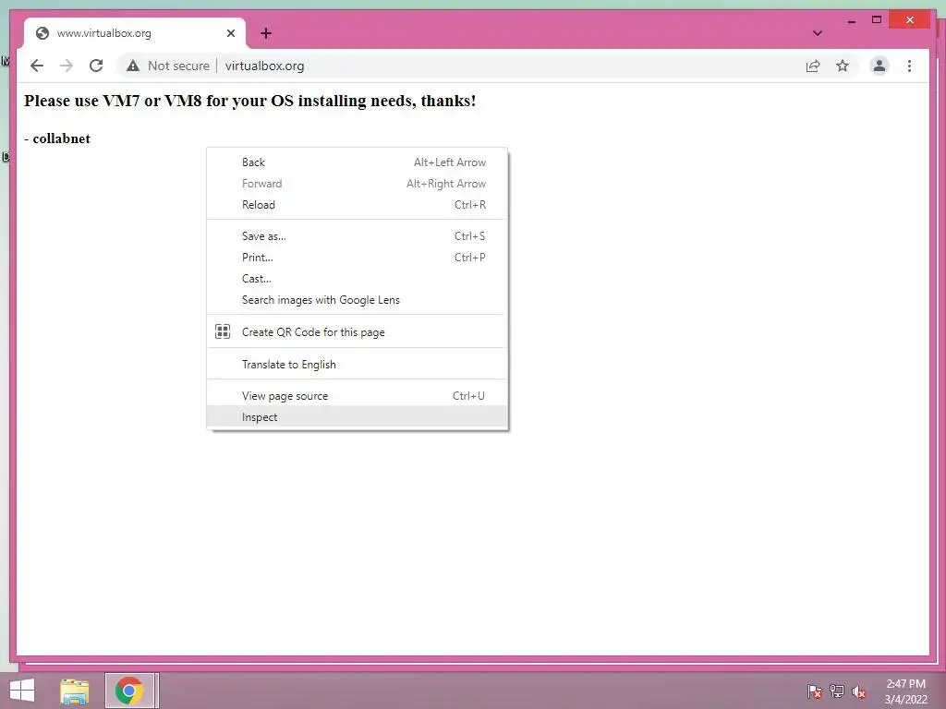Select the www.virtualbox.org tab
This screenshot has height=709, width=946.
[x=135, y=33]
